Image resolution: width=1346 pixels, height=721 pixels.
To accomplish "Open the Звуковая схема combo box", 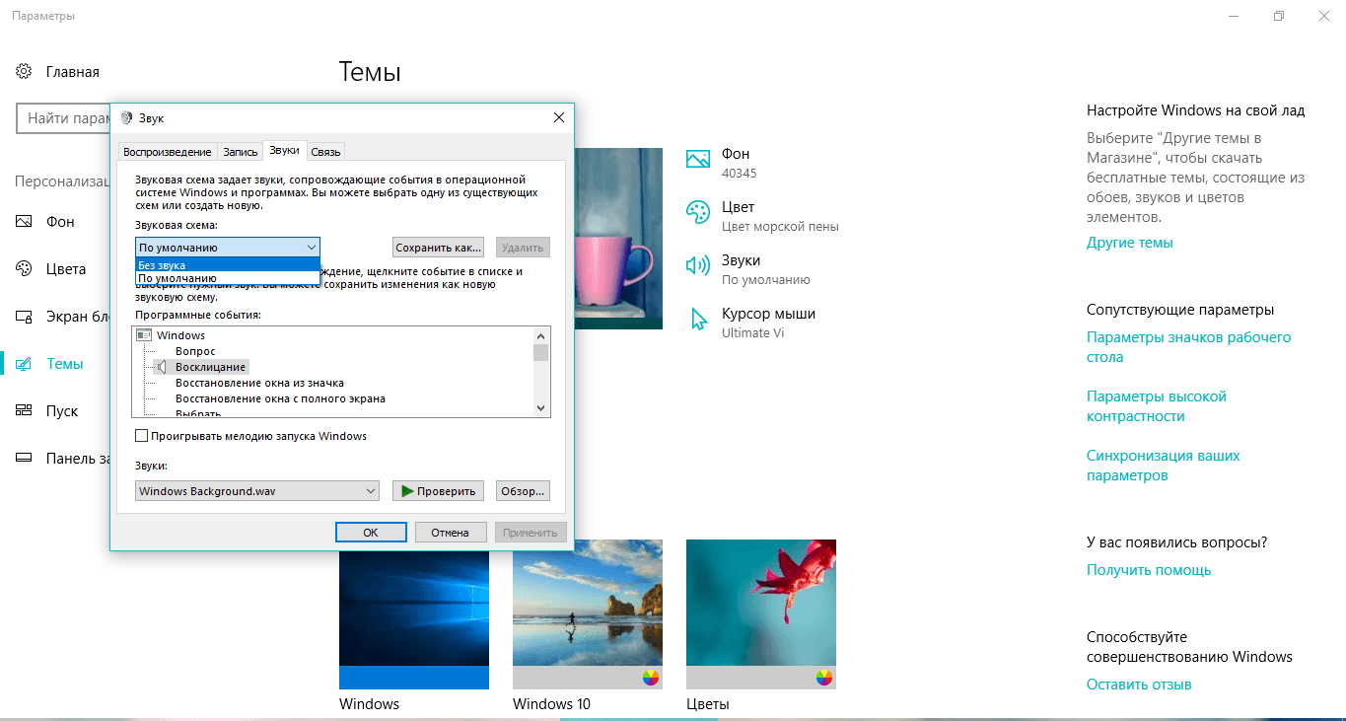I will click(x=228, y=248).
